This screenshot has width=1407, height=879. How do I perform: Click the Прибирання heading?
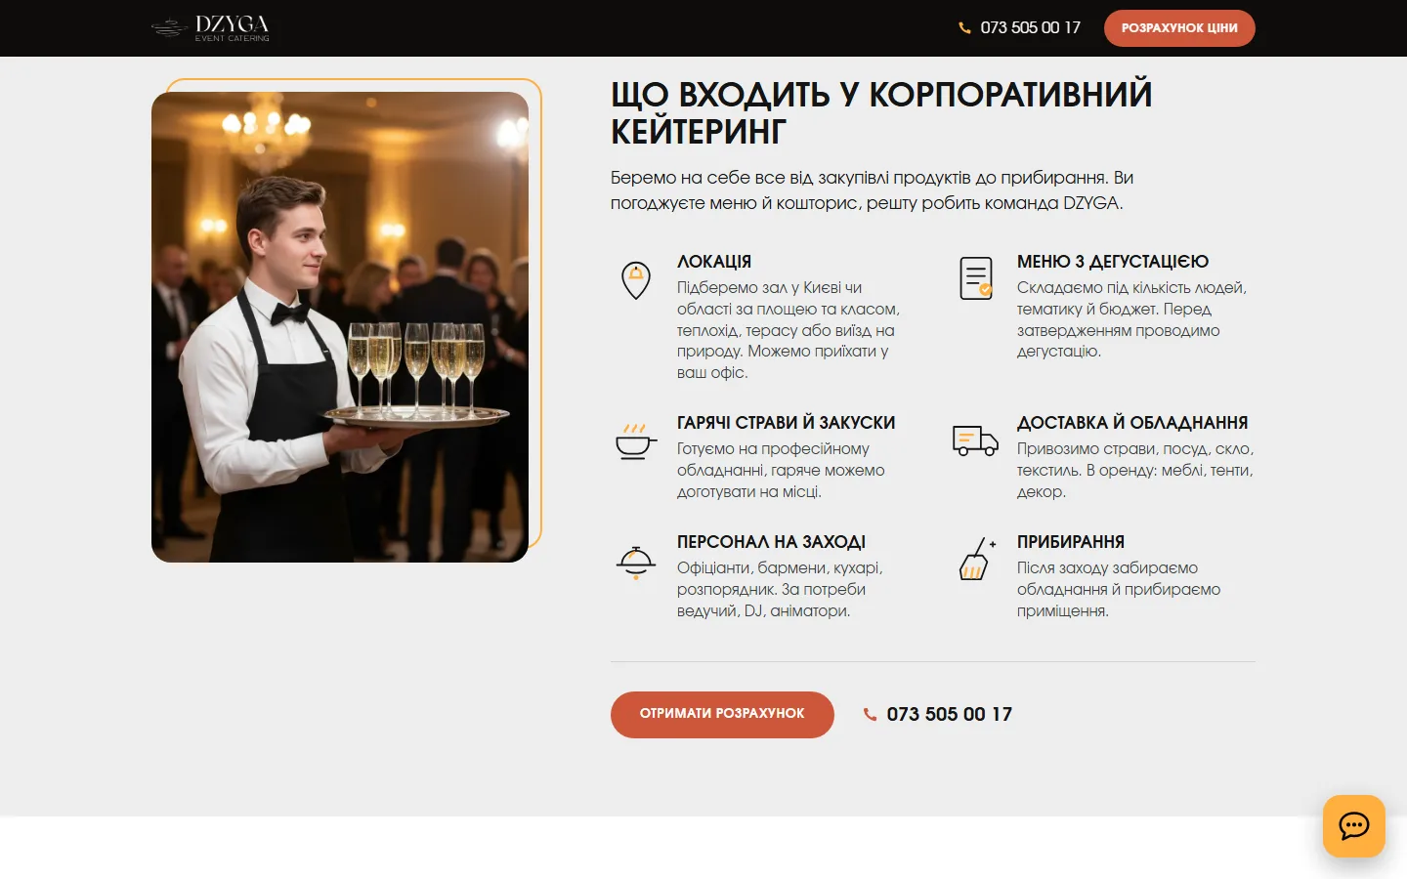(x=1071, y=542)
